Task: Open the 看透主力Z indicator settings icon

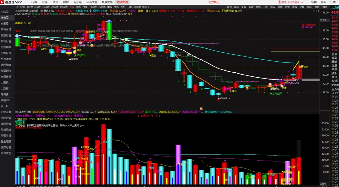Action: pos(42,10)
